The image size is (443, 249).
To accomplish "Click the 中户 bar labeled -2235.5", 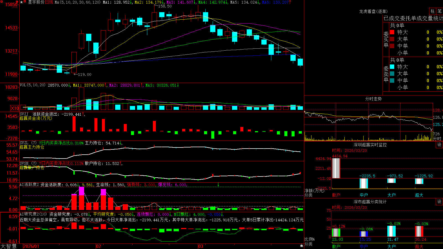I will (x=364, y=183).
